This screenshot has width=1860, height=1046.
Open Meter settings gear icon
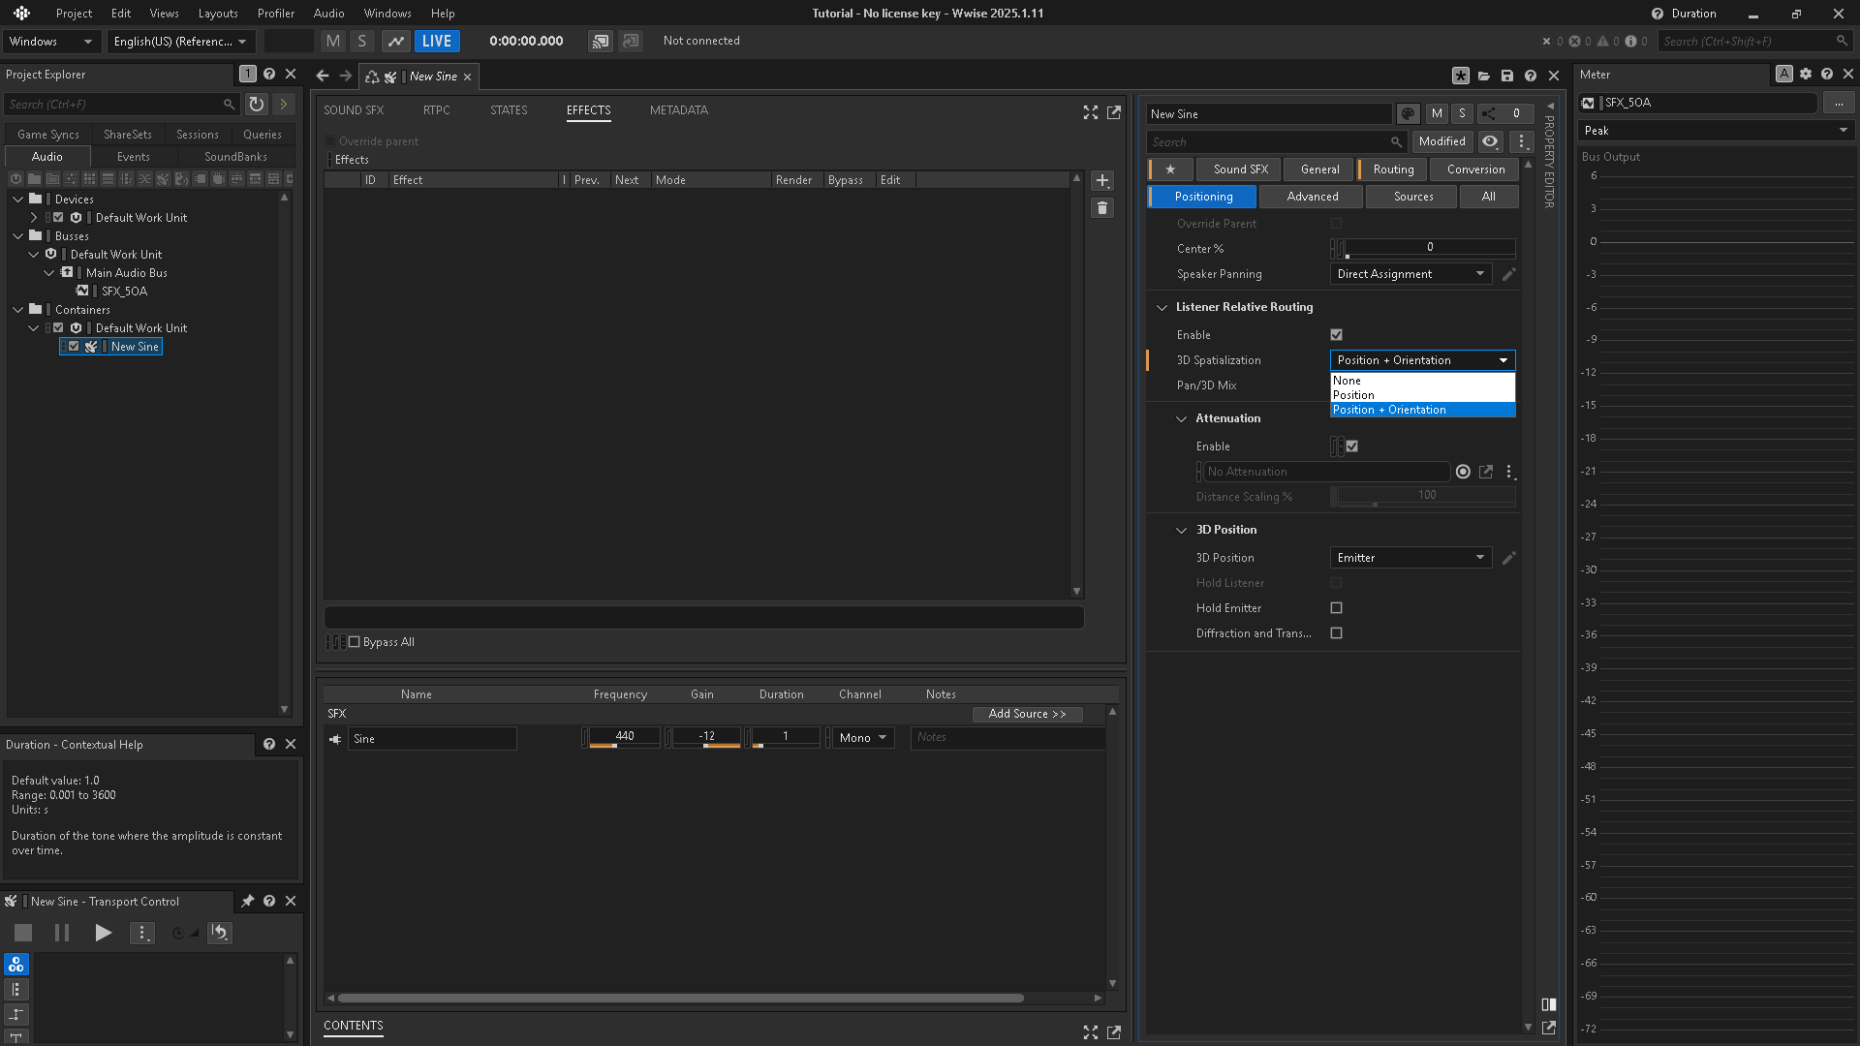click(x=1806, y=75)
